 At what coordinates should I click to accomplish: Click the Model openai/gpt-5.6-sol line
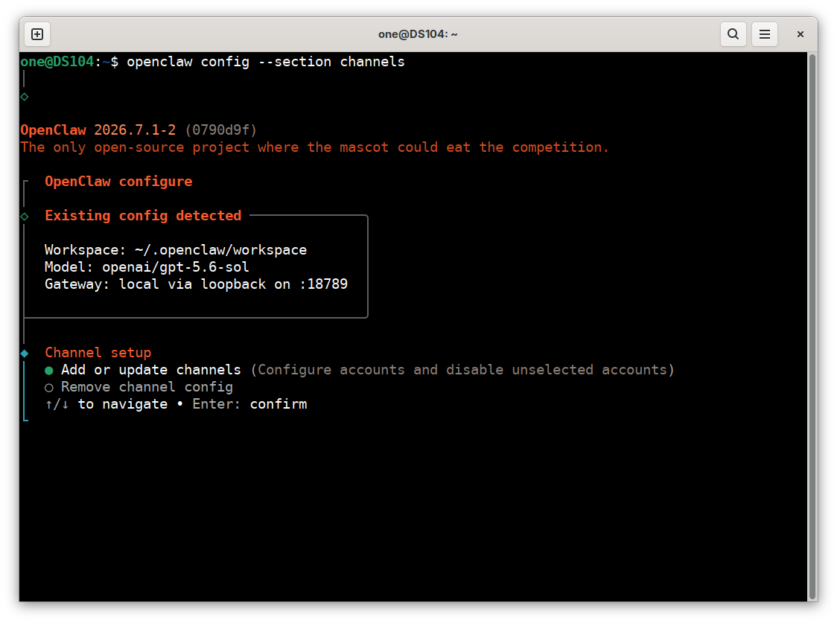click(147, 267)
